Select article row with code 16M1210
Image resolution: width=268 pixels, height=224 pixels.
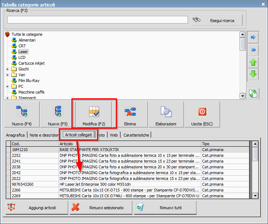[128, 150]
